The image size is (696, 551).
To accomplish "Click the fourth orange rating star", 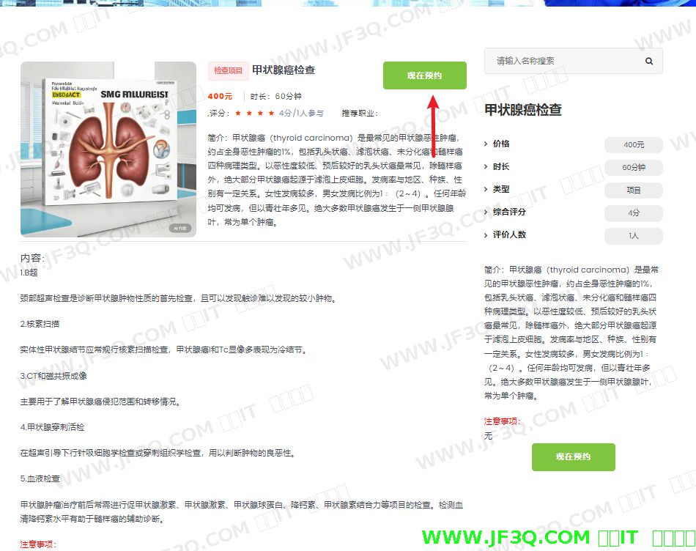I will (271, 114).
